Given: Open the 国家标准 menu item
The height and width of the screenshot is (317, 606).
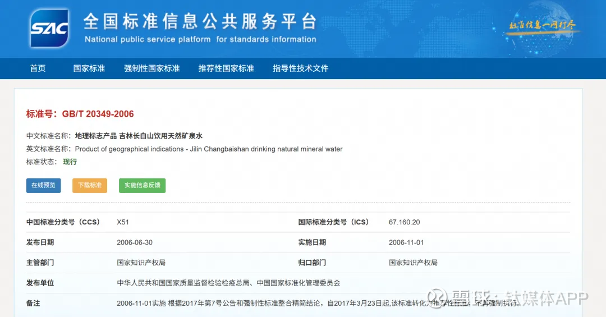Looking at the screenshot, I should coord(89,68).
